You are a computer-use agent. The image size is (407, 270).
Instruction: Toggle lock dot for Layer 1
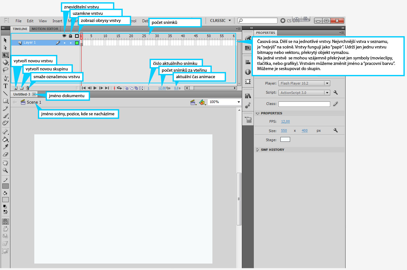tap(70, 43)
